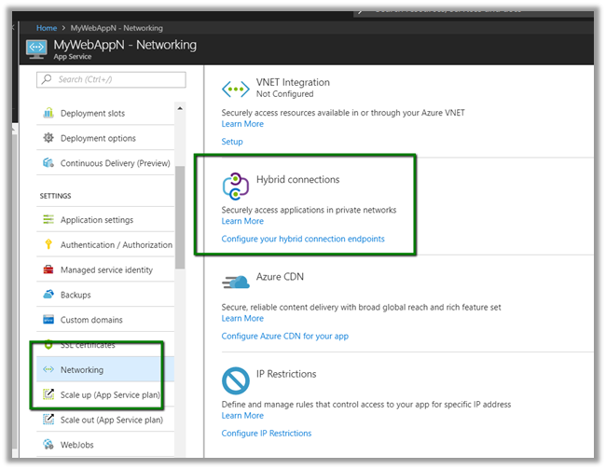
Task: Open the Networking menu item
Action: pos(82,370)
